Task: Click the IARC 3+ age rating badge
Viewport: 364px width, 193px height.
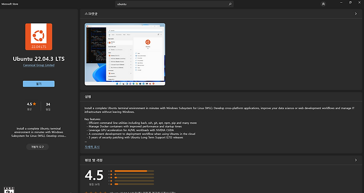Action: tap(9, 190)
